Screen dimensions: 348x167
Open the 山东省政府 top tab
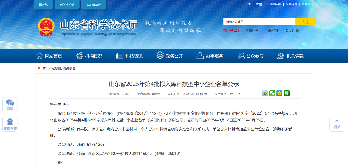[93, 5]
